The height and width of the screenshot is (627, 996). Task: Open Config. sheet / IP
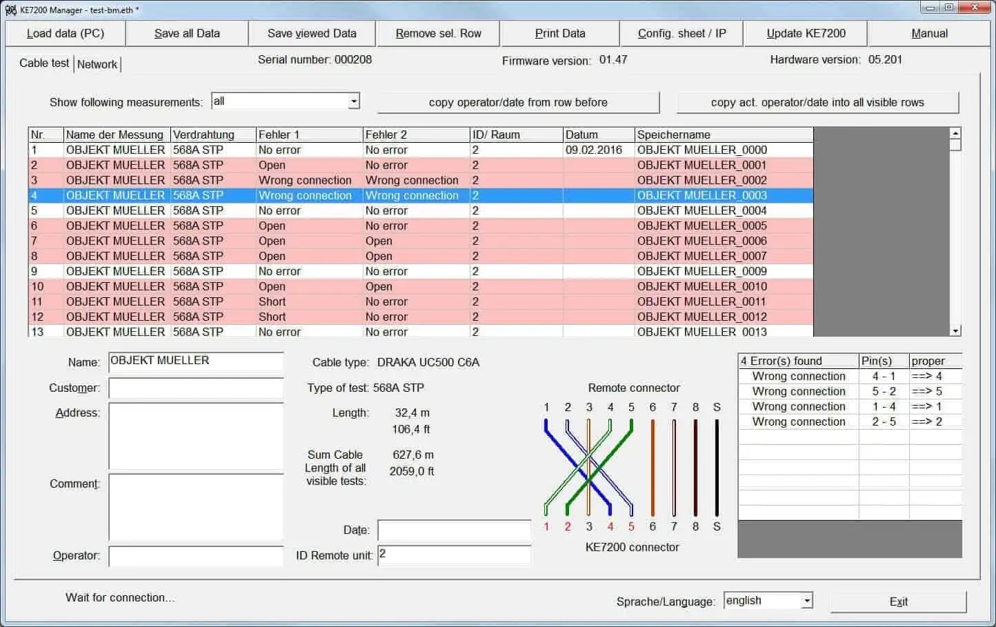click(x=681, y=33)
